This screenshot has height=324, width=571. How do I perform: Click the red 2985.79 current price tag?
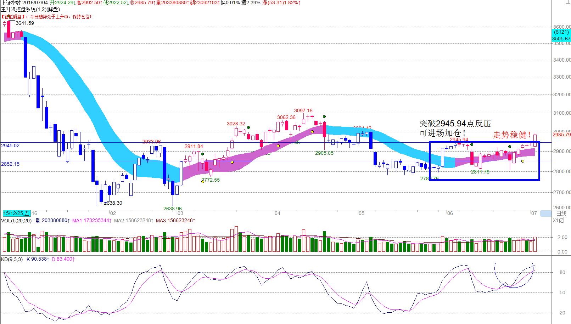[x=561, y=135]
